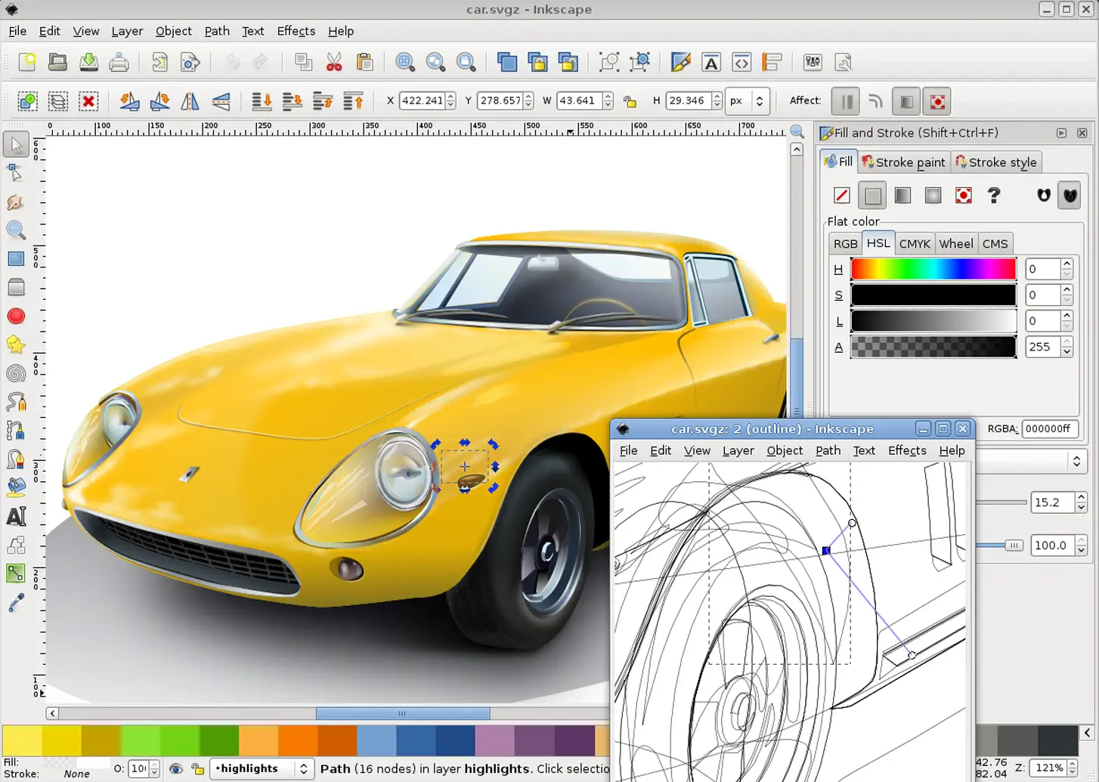Switch to the Wheel color tab

[956, 243]
